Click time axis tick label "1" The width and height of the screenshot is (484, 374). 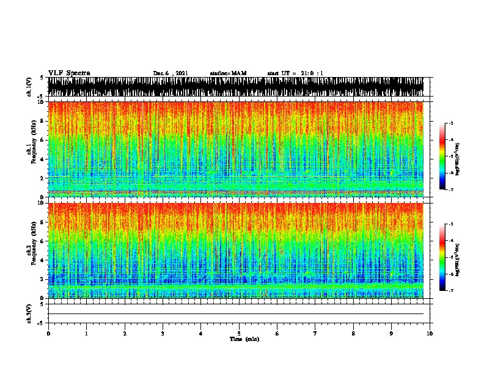[86, 334]
